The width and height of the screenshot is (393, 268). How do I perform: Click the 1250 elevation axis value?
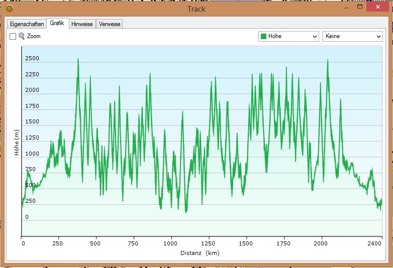coord(32,138)
